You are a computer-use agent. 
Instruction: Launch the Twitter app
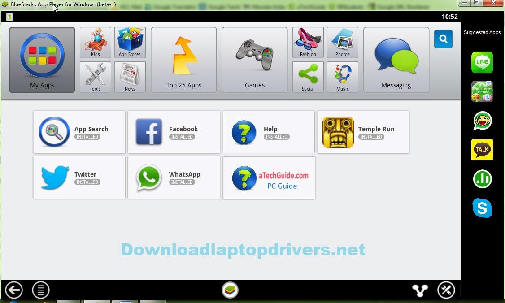click(79, 177)
